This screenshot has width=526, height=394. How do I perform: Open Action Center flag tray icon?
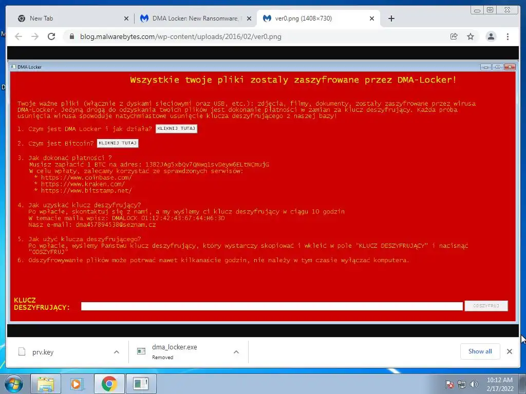pos(449,384)
